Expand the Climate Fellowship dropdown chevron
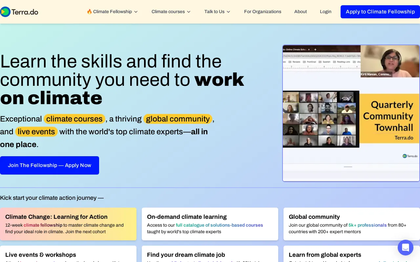Screen dimensions: 420x262 tap(136, 12)
